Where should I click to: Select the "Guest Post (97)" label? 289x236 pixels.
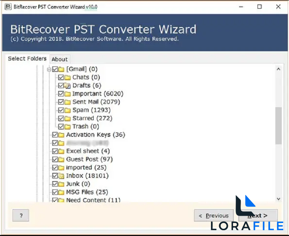89,159
